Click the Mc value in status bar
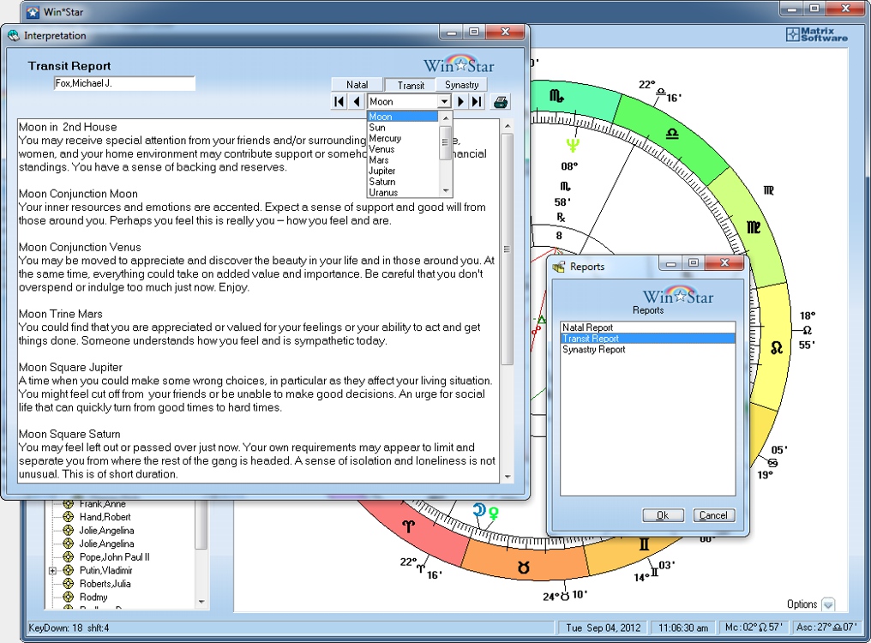 point(754,628)
